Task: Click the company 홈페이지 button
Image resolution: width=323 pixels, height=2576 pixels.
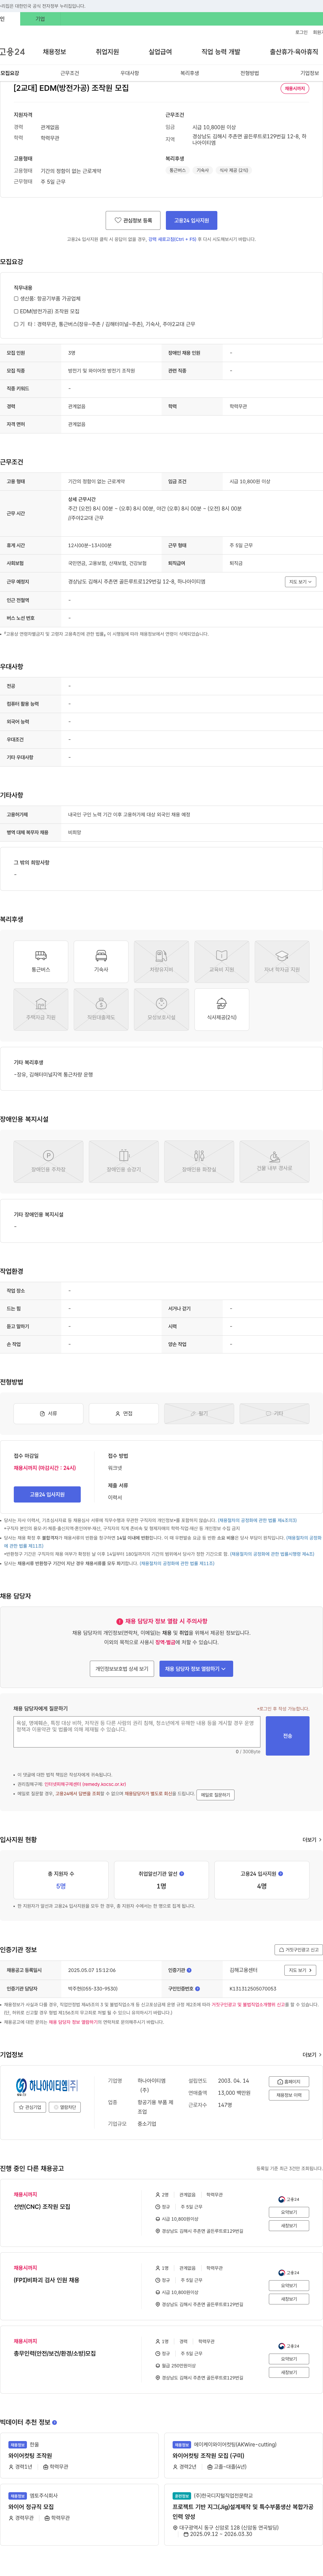Action: (x=289, y=2082)
